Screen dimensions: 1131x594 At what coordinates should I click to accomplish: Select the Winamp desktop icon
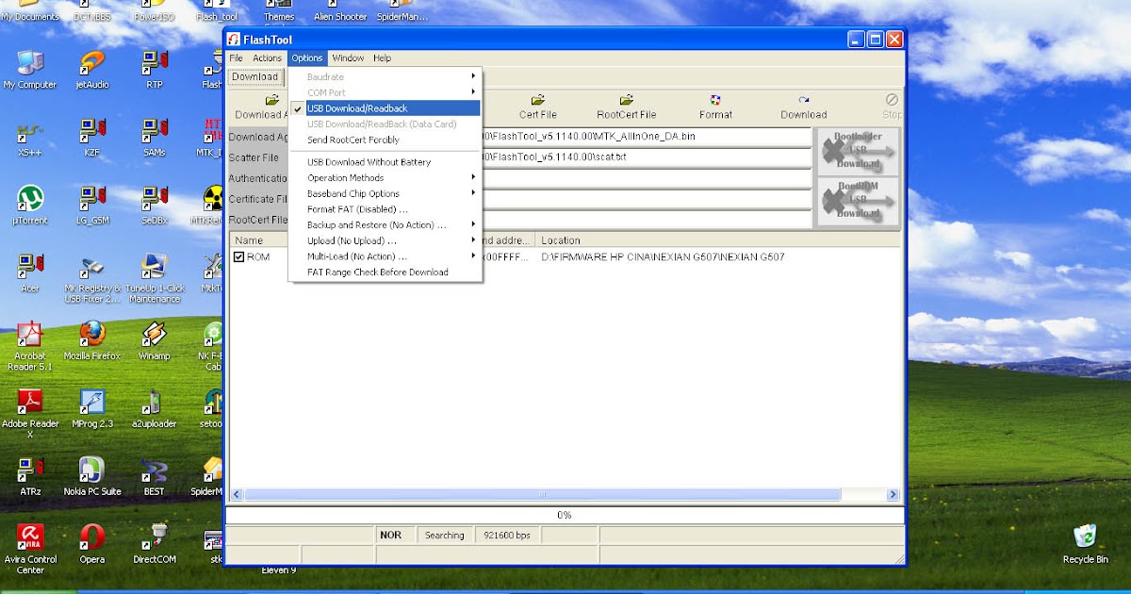155,334
